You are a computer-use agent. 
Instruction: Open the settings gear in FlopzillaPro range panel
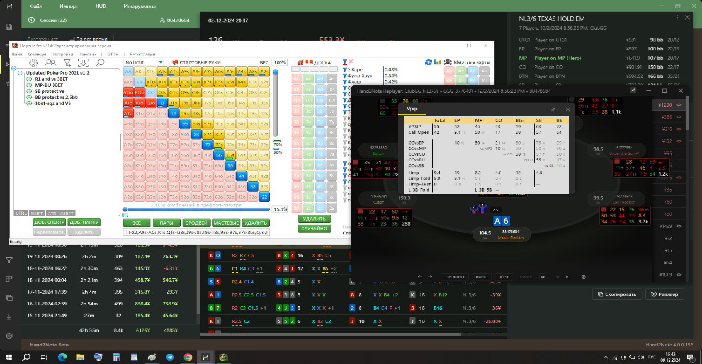(x=33, y=62)
